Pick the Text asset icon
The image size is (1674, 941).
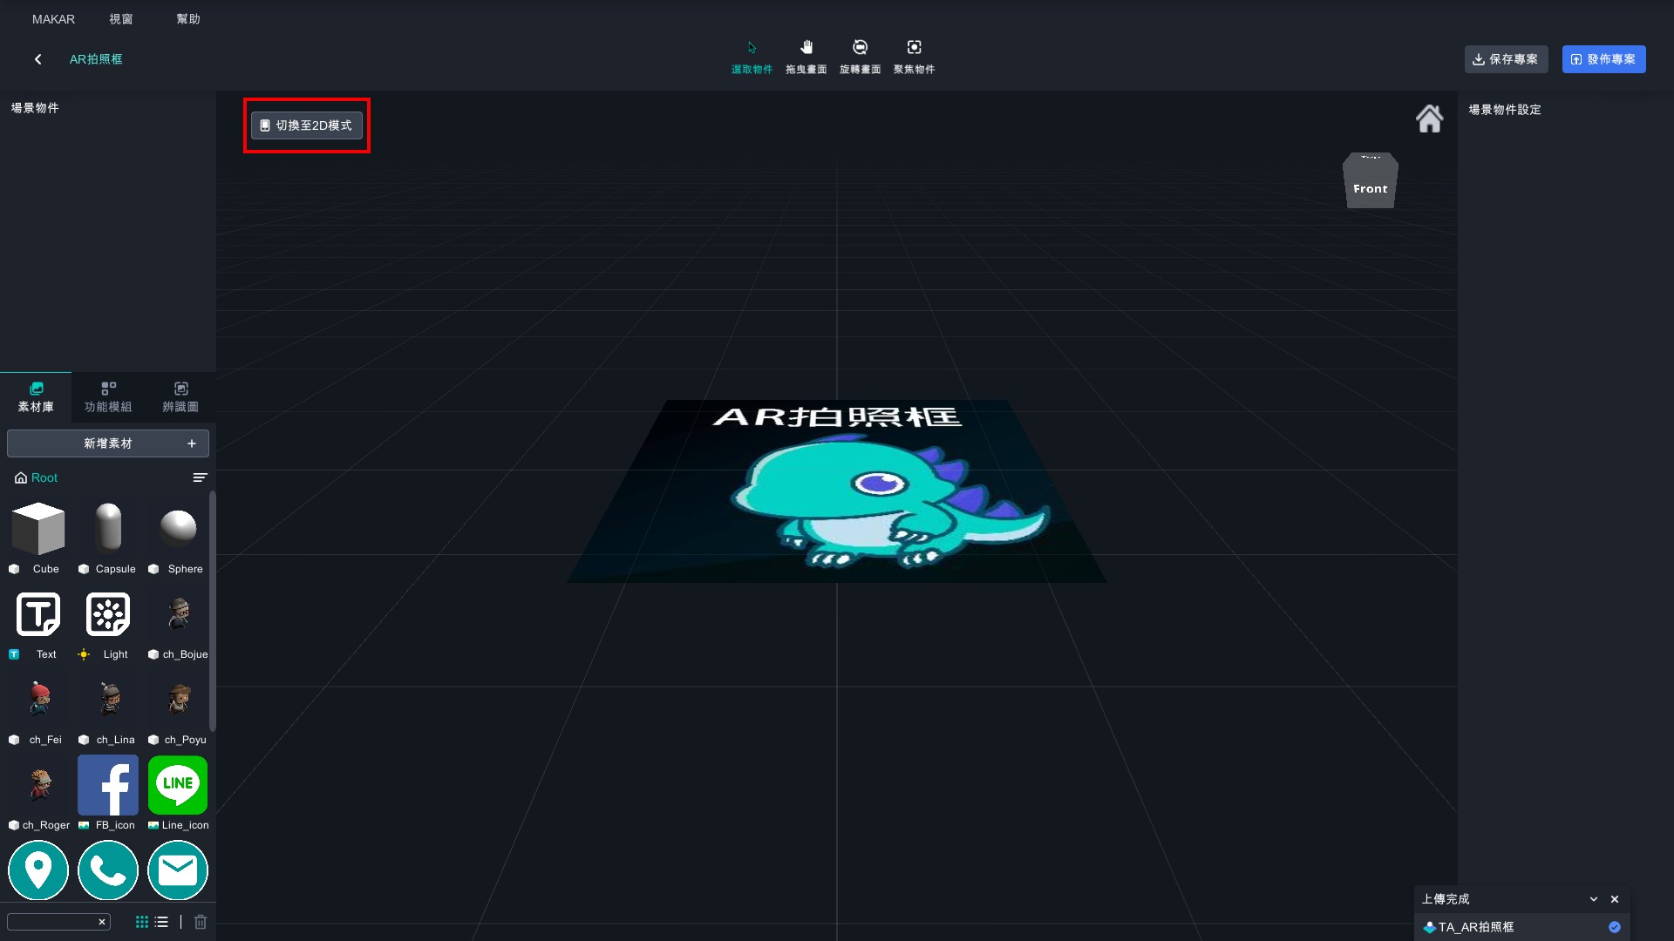tap(38, 614)
